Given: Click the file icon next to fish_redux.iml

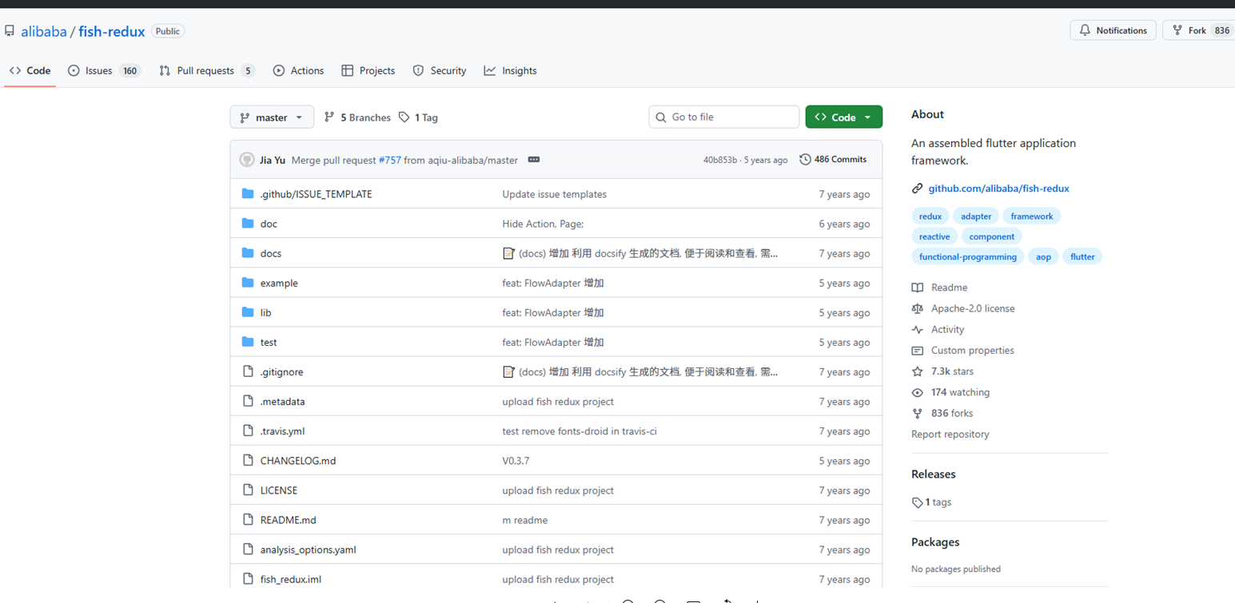Looking at the screenshot, I should tap(248, 578).
